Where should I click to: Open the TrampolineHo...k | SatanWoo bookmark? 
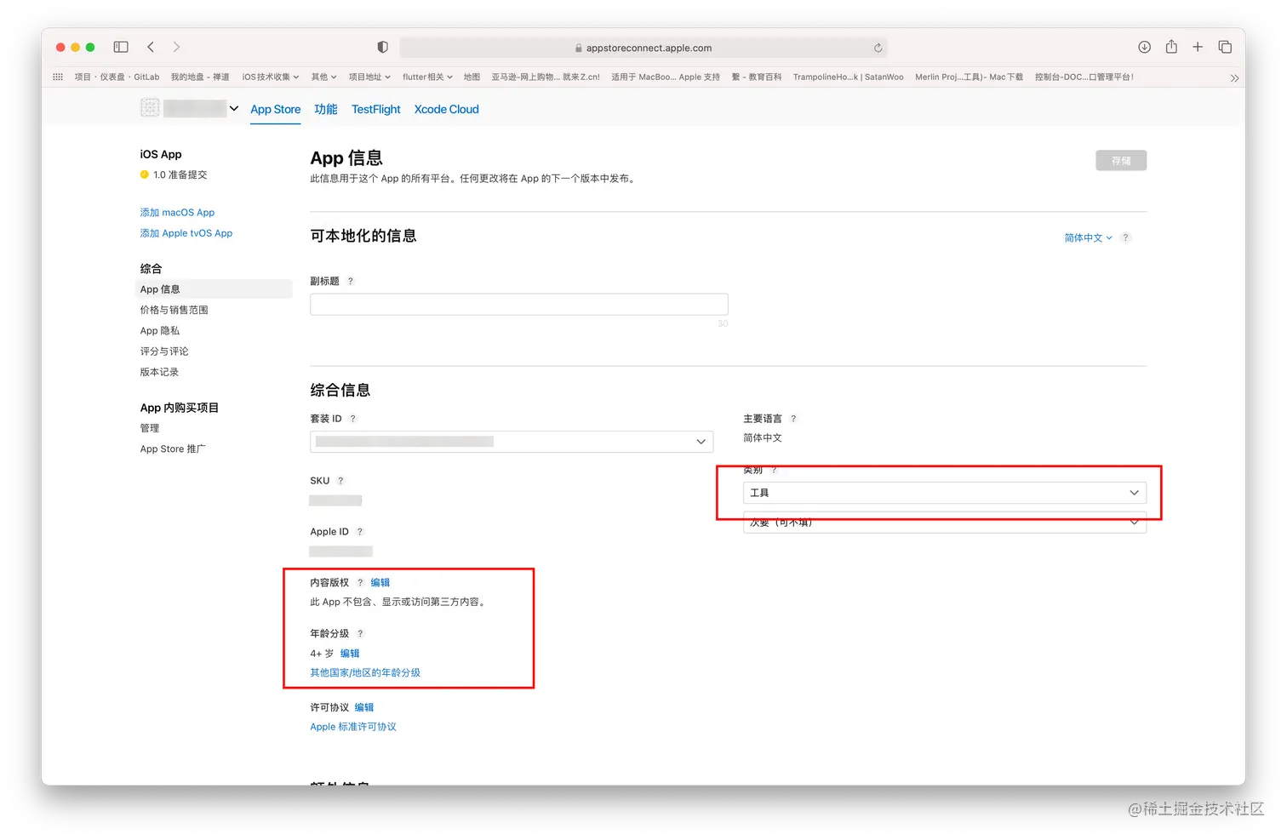click(848, 77)
